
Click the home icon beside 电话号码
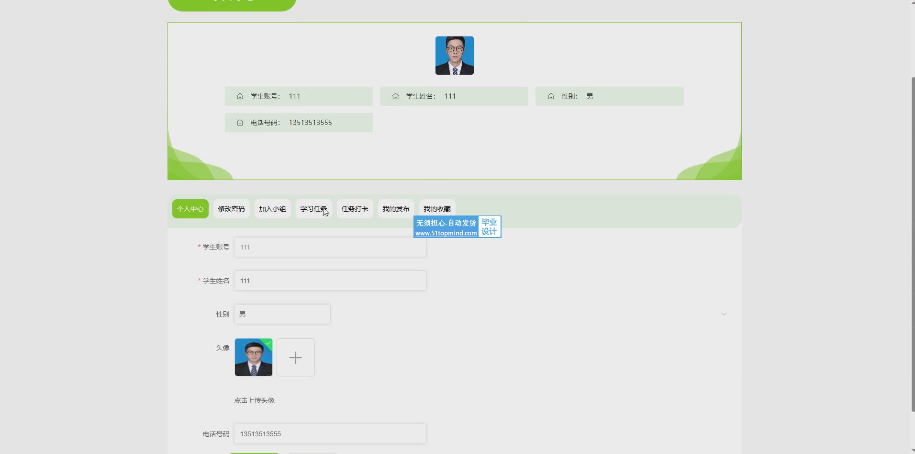(x=240, y=123)
